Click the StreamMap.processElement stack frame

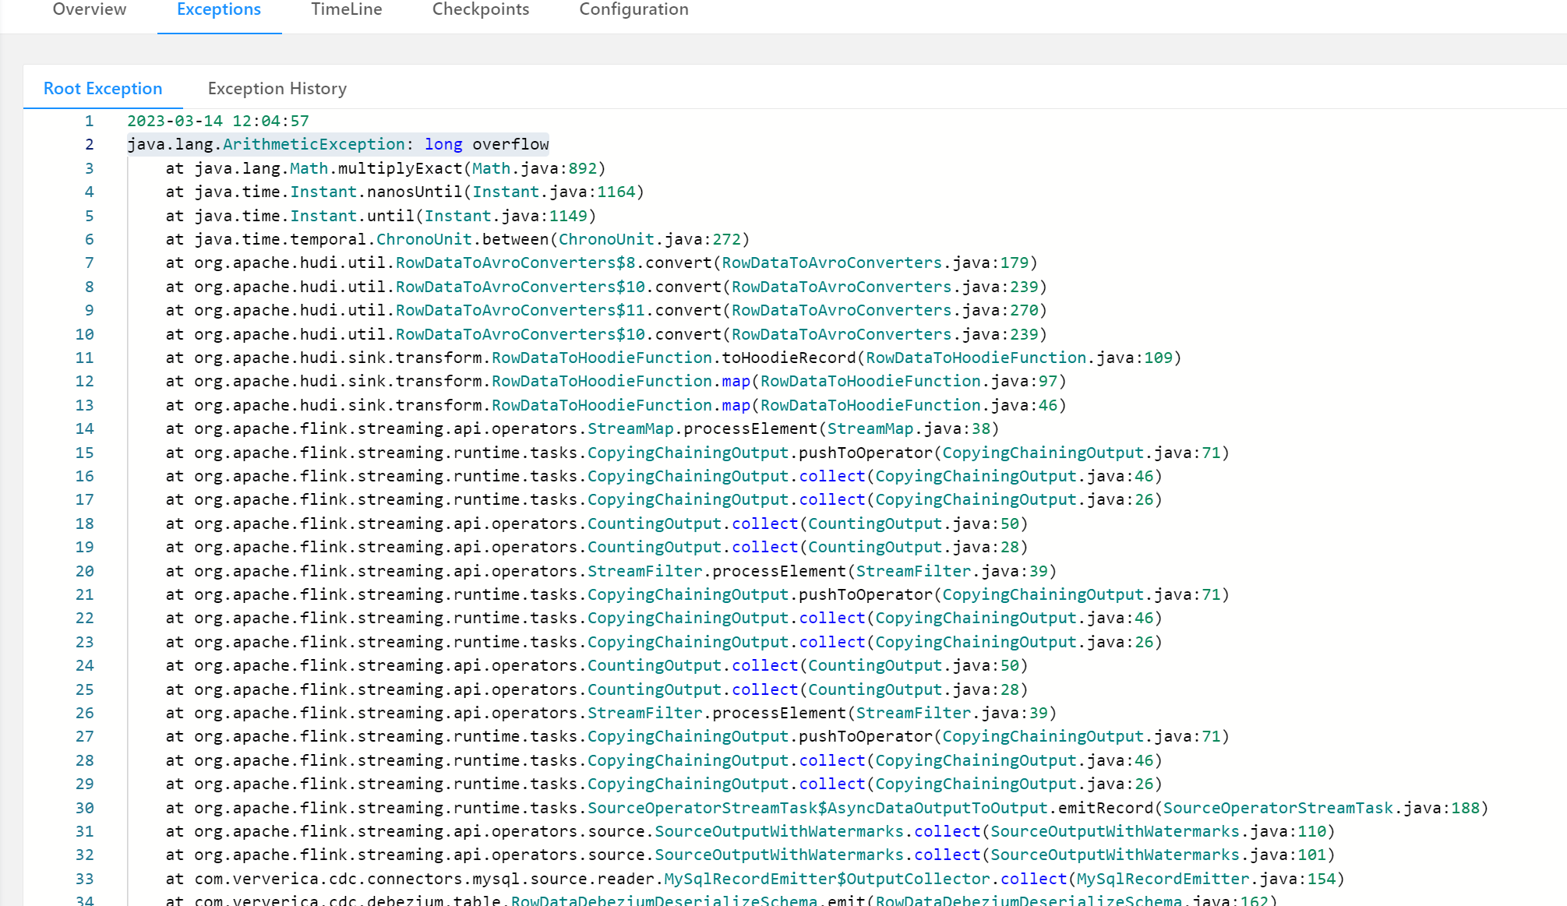click(582, 429)
